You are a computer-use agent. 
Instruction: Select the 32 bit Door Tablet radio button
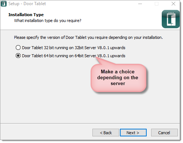pos(18,48)
